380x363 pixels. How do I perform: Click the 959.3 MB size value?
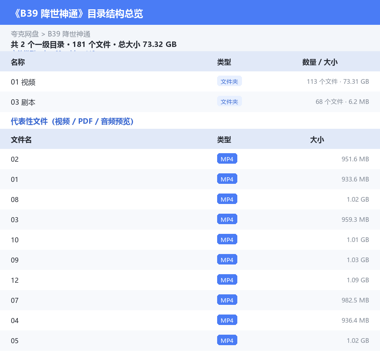tap(355, 219)
